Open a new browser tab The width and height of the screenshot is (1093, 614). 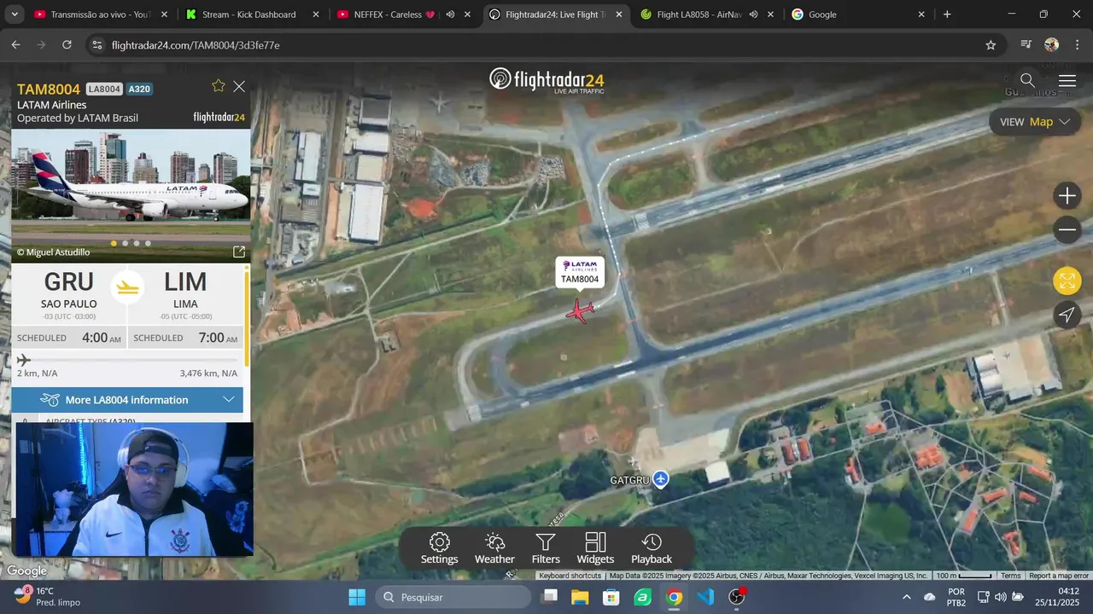(x=947, y=14)
